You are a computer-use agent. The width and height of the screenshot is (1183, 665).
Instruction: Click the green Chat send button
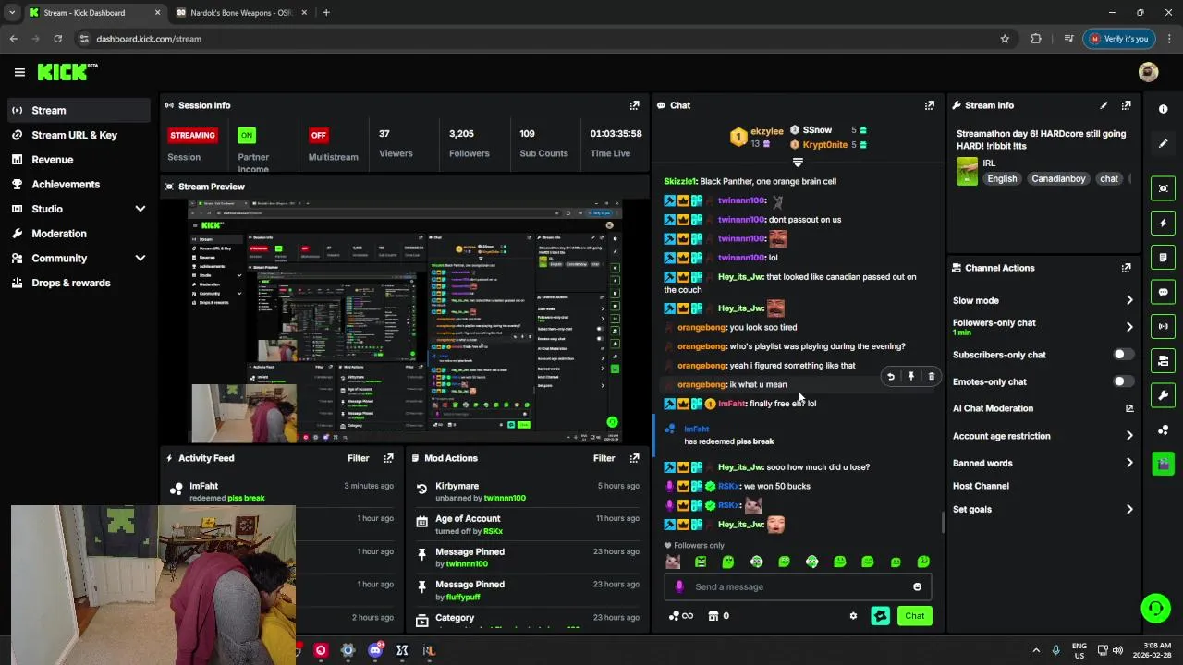tap(914, 616)
